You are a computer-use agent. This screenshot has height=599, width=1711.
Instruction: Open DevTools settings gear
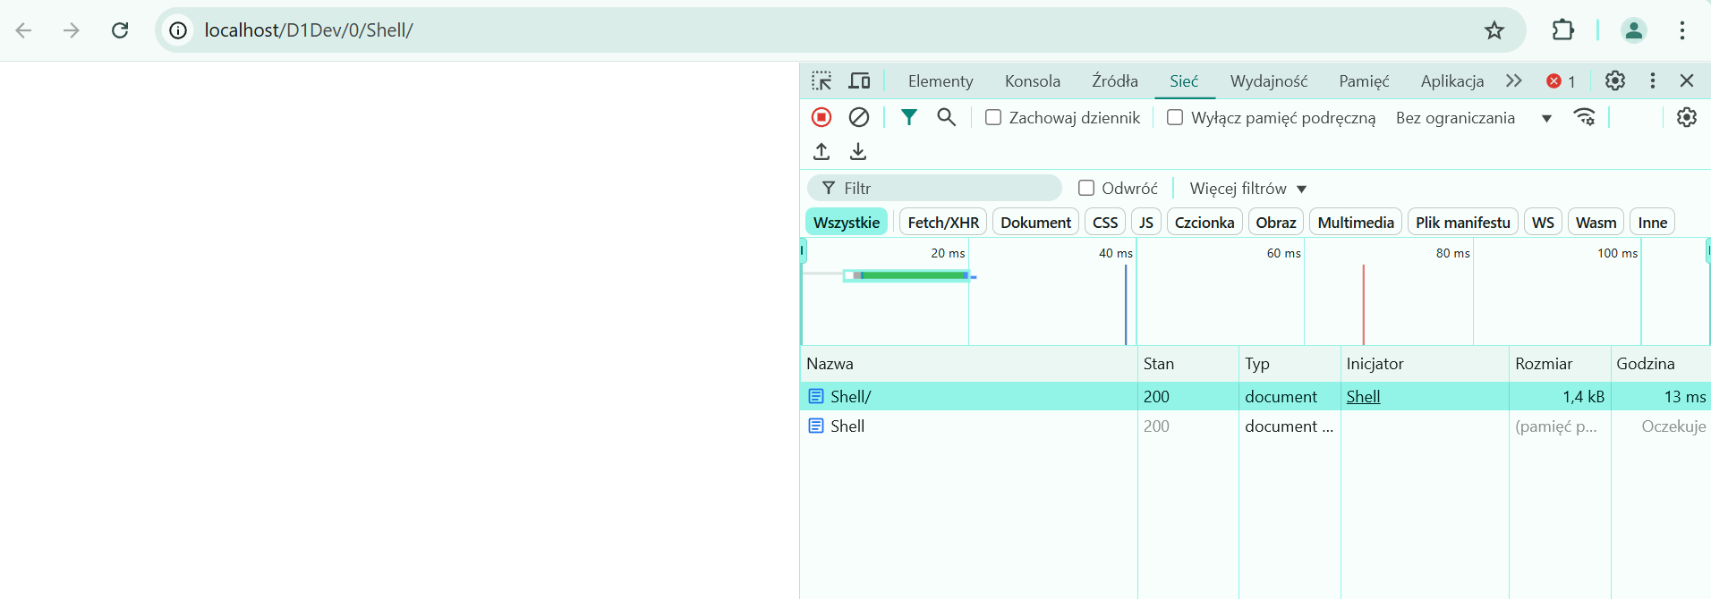(1615, 81)
